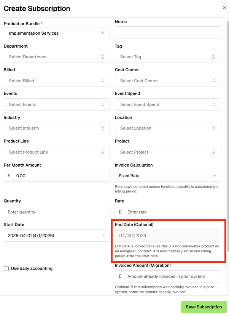Click the Notes text field
Viewport: 229px width, 316px height.
coord(168,32)
